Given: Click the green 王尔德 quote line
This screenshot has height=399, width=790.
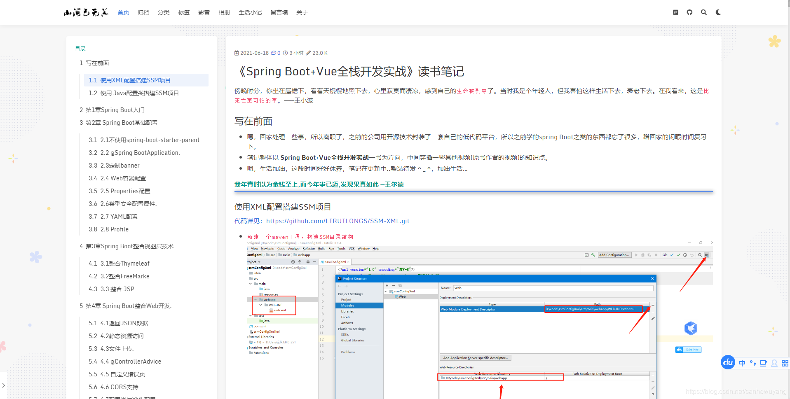Looking at the screenshot, I should pyautogui.click(x=319, y=184).
